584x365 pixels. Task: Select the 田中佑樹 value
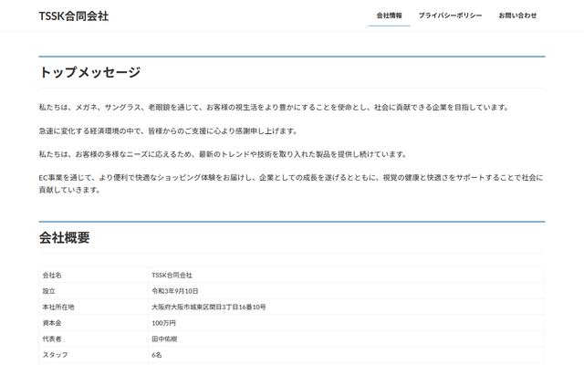click(x=164, y=339)
